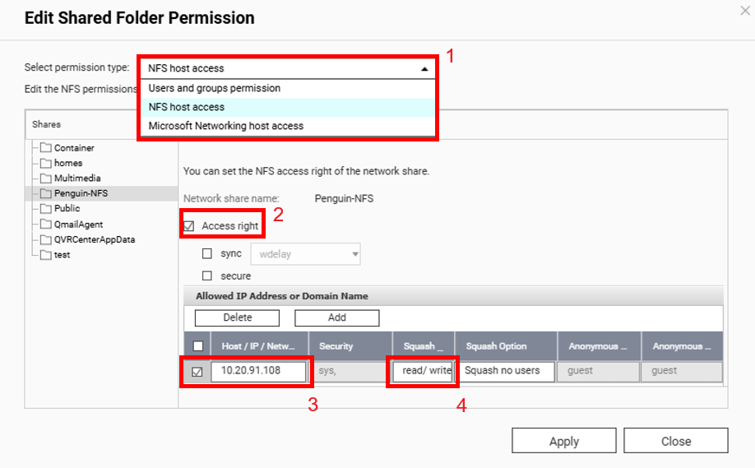Viewport: 755px width, 468px height.
Task: Click the Public folder icon
Action: (46, 209)
